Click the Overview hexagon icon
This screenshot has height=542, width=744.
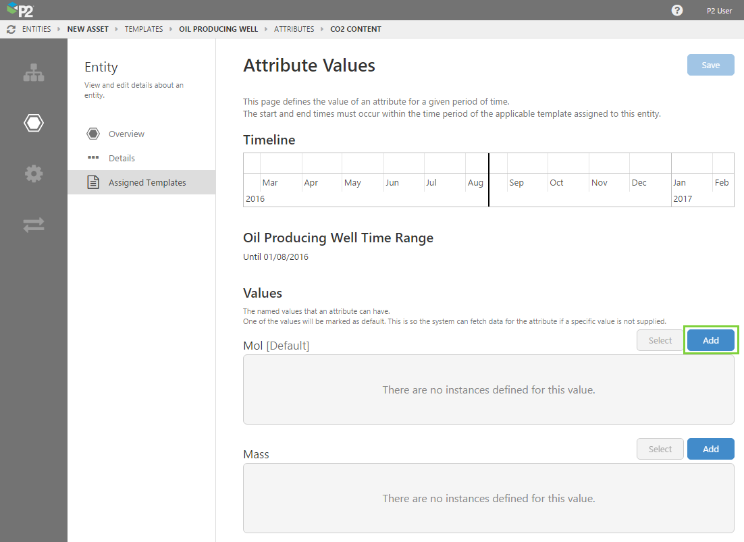pyautogui.click(x=93, y=134)
